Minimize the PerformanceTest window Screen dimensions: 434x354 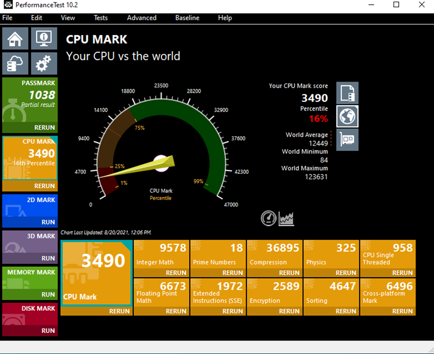click(x=371, y=5)
